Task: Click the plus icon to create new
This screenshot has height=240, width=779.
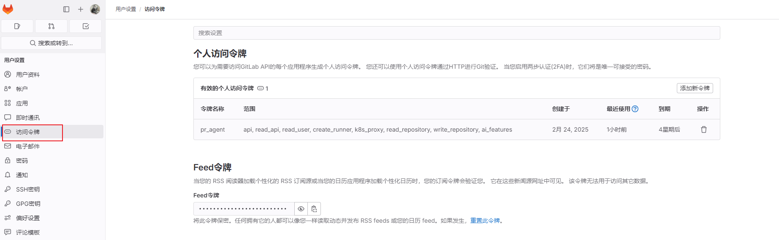Action: (81, 9)
